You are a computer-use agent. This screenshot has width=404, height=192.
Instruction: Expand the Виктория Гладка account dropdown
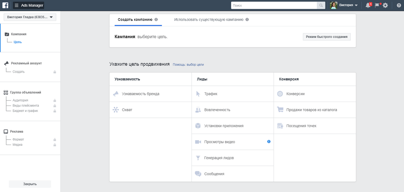pyautogui.click(x=30, y=17)
